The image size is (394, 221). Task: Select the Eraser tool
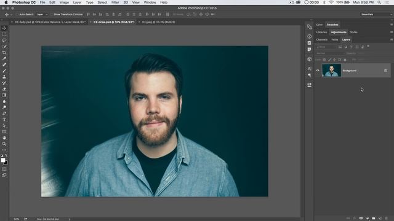pos(4,89)
